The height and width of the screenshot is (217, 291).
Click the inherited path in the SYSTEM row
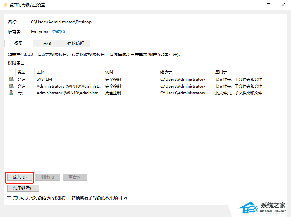click(183, 79)
